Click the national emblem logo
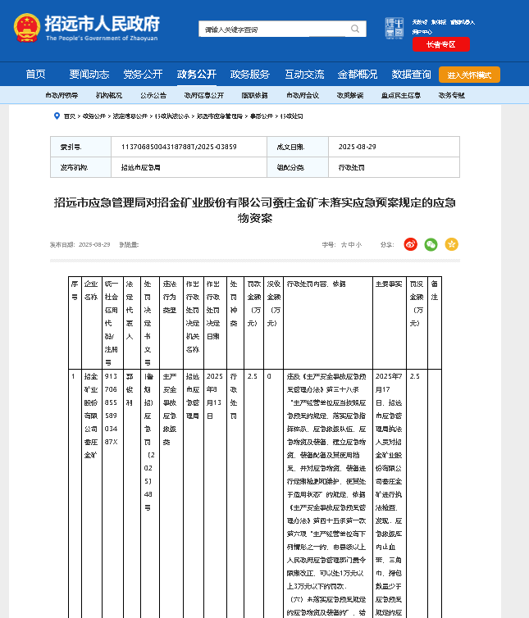Viewport: 529px width, 618px height. (x=25, y=28)
